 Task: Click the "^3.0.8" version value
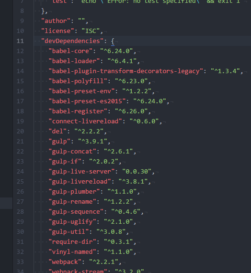(111, 232)
